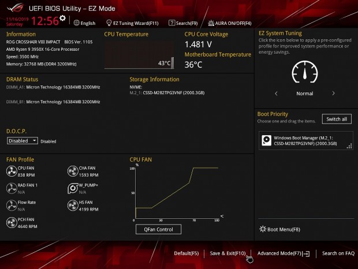Open Boot Menu(F8)
This screenshot has height=269, width=358.
pyautogui.click(x=280, y=229)
